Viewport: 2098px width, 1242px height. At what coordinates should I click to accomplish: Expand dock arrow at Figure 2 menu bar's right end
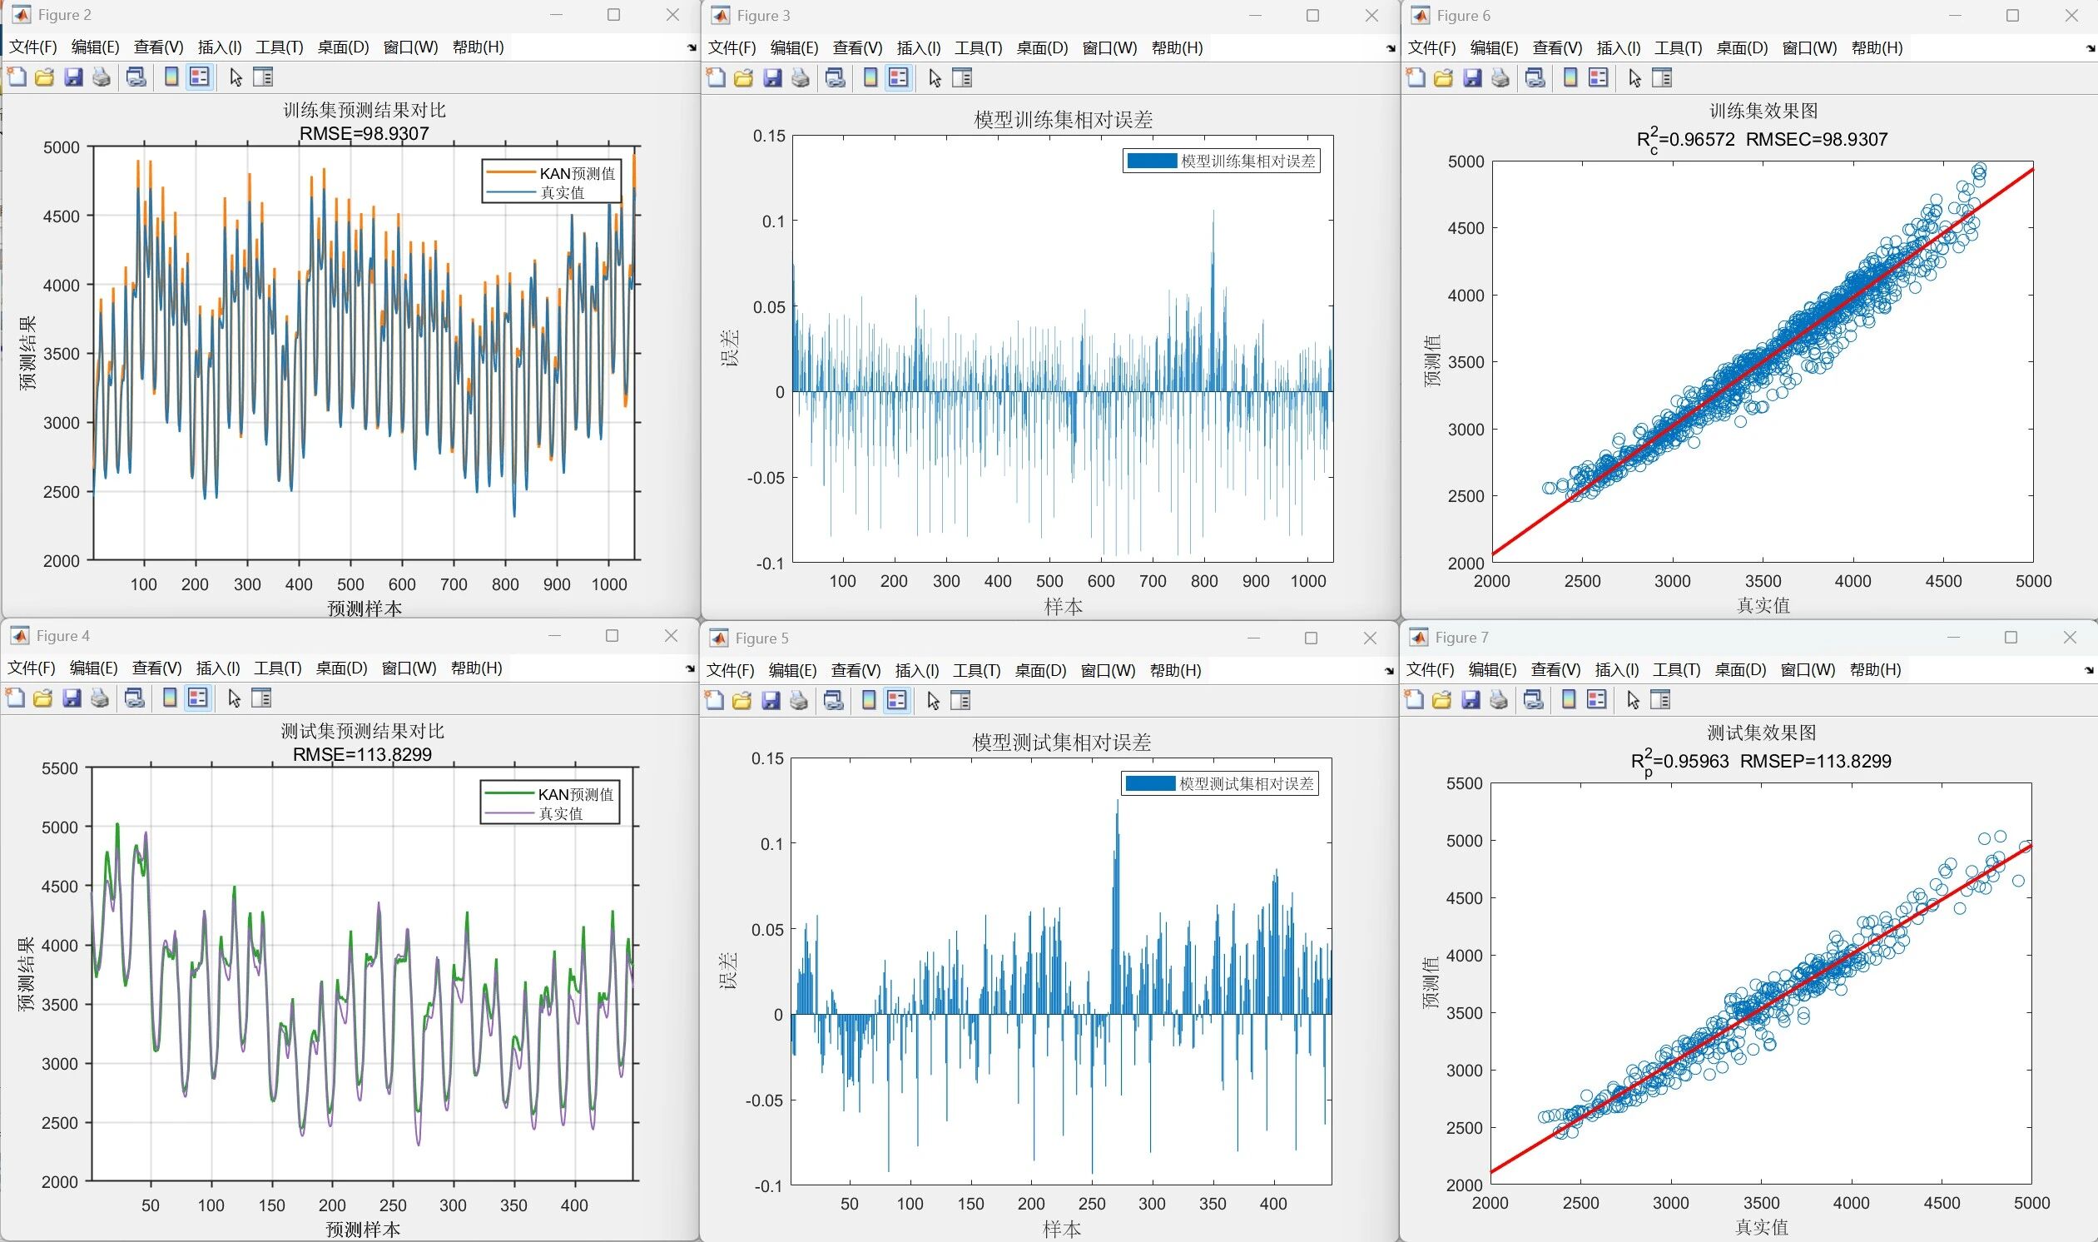coord(691,47)
